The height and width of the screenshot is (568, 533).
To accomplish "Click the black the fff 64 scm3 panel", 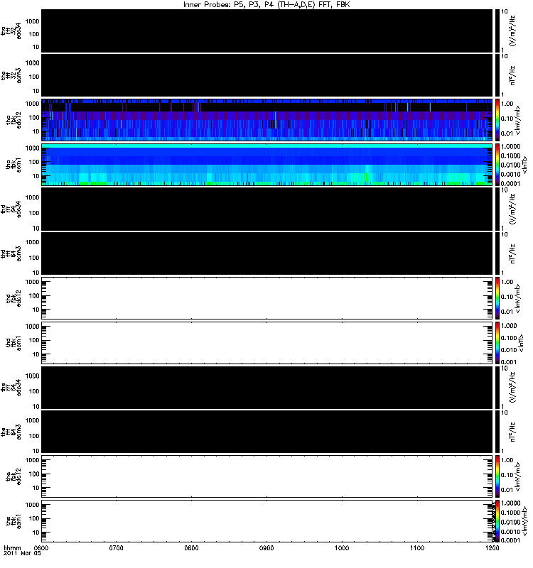I will coord(267,432).
